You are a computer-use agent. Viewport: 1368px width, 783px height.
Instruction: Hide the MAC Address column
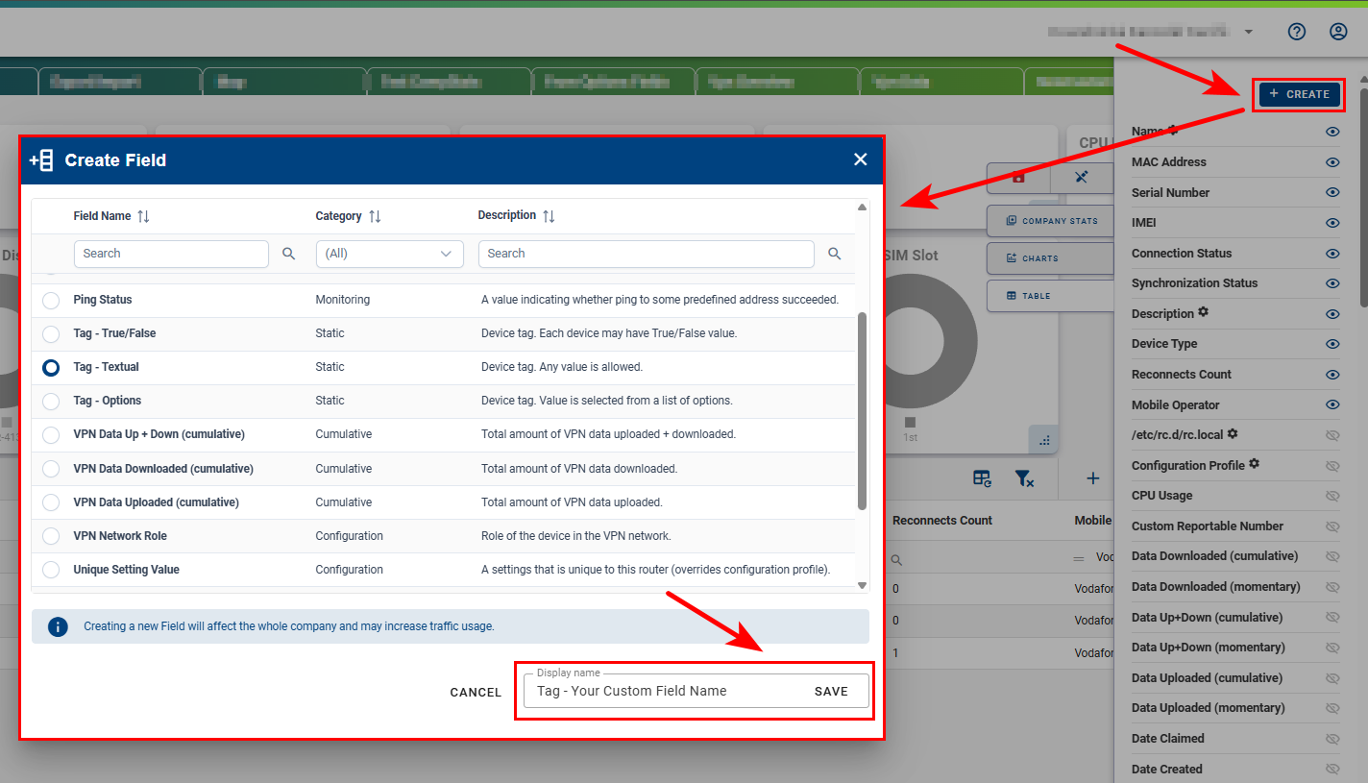(1331, 162)
